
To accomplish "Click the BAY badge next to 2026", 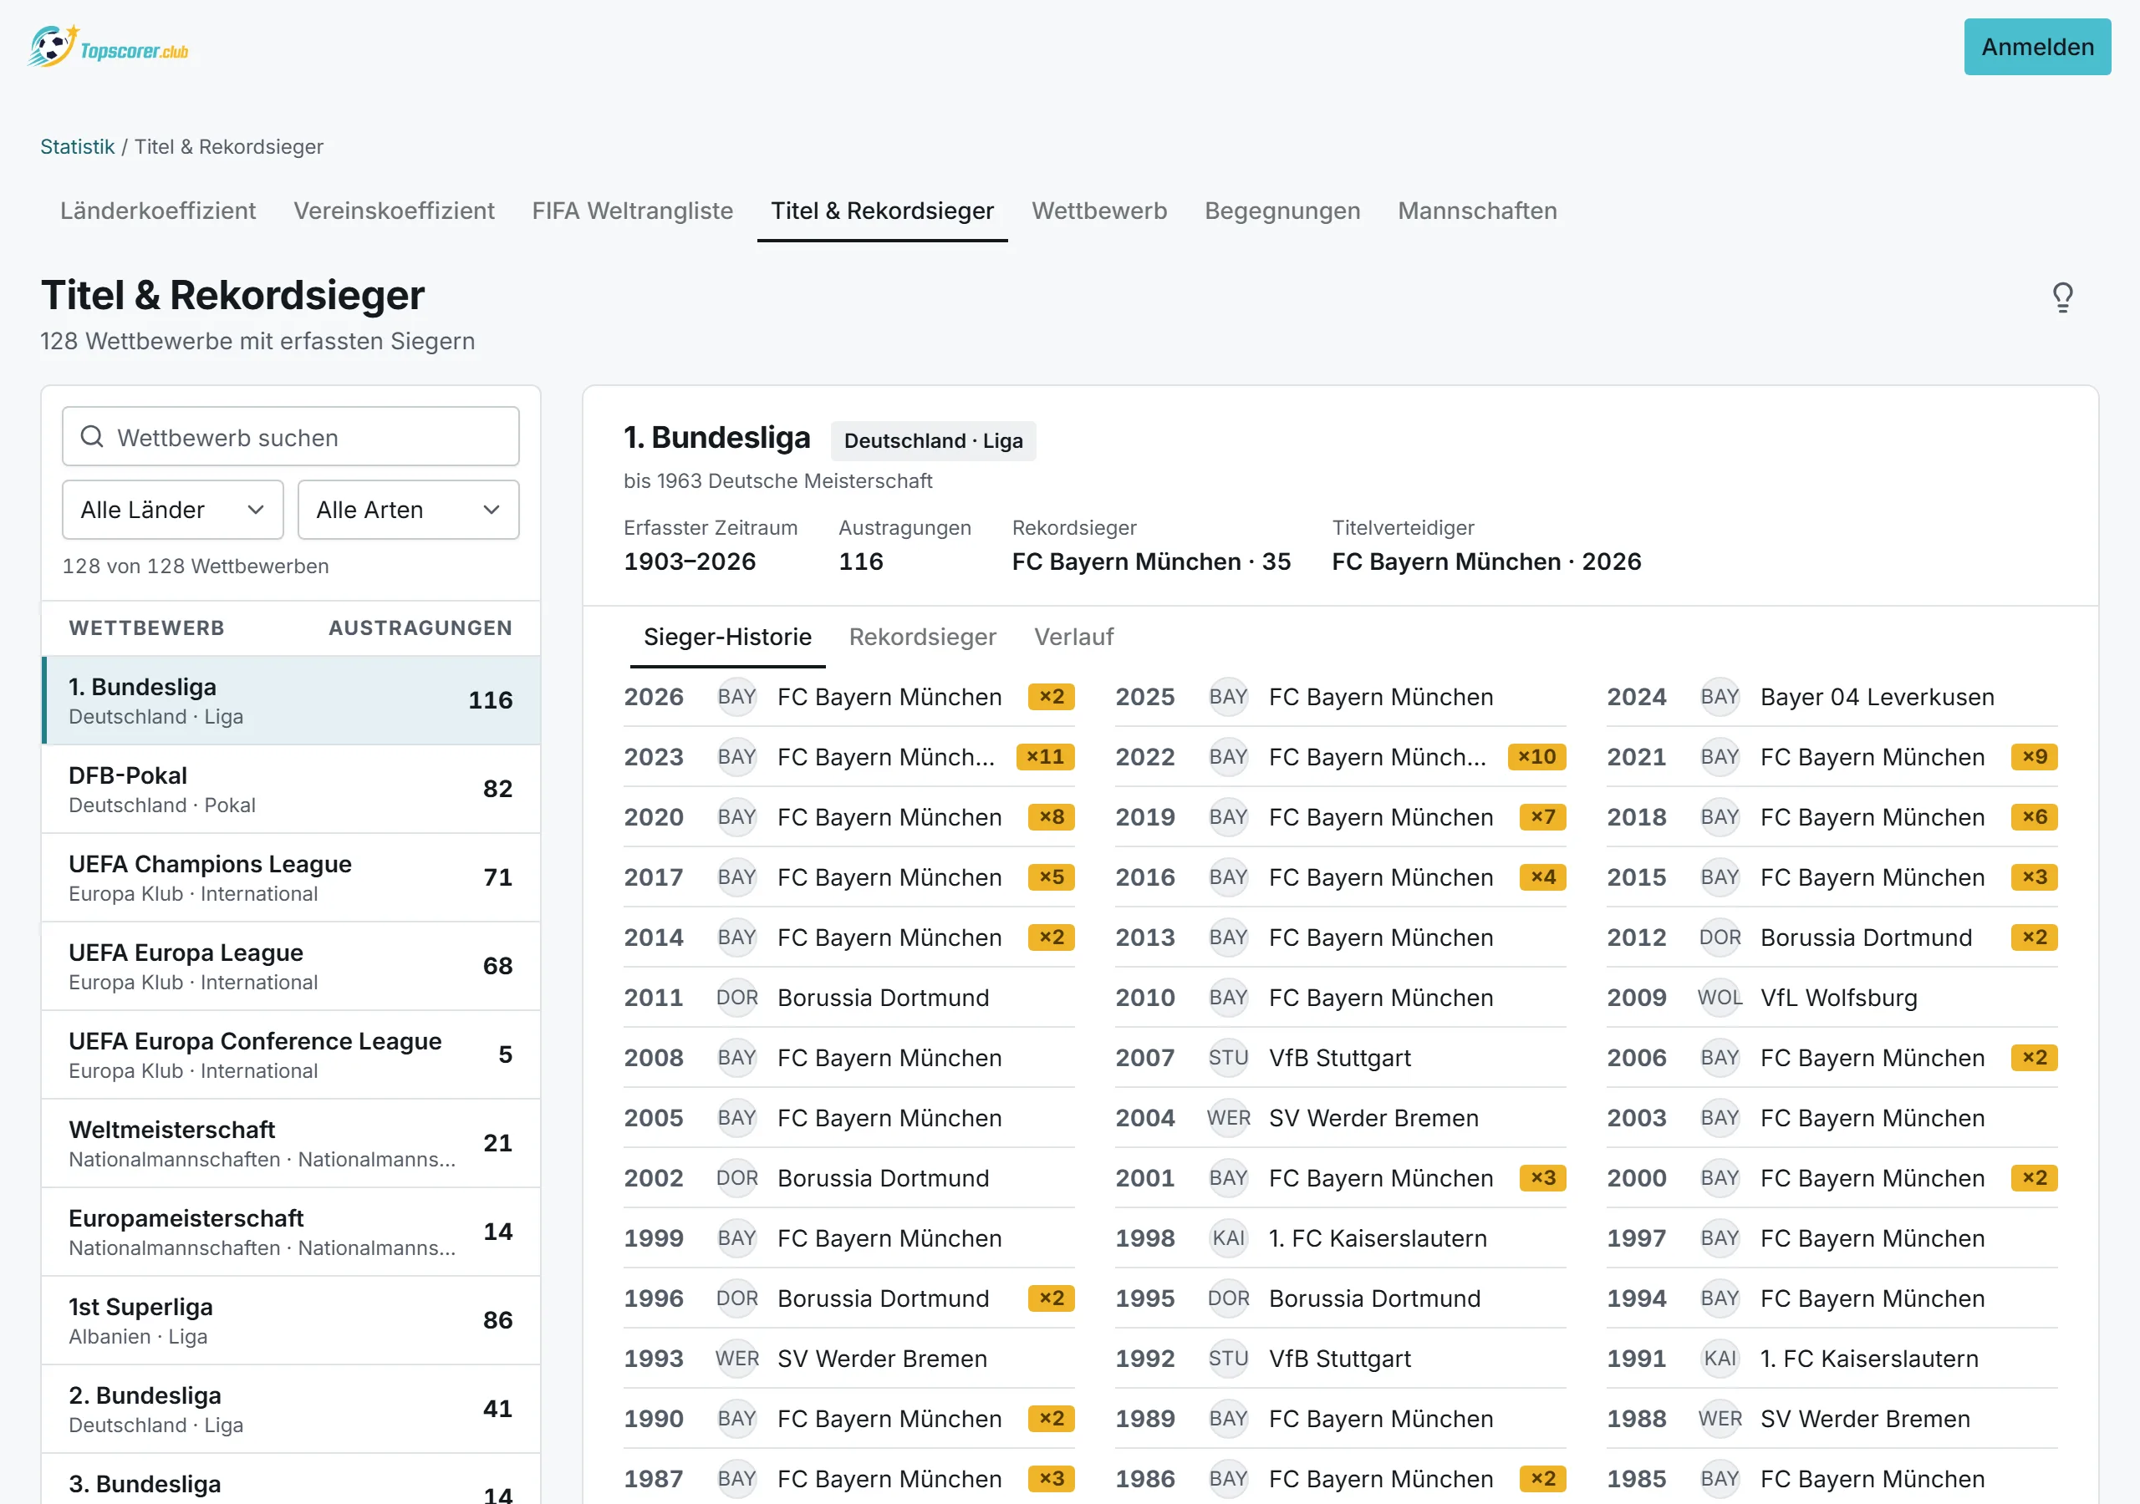I will (x=736, y=697).
